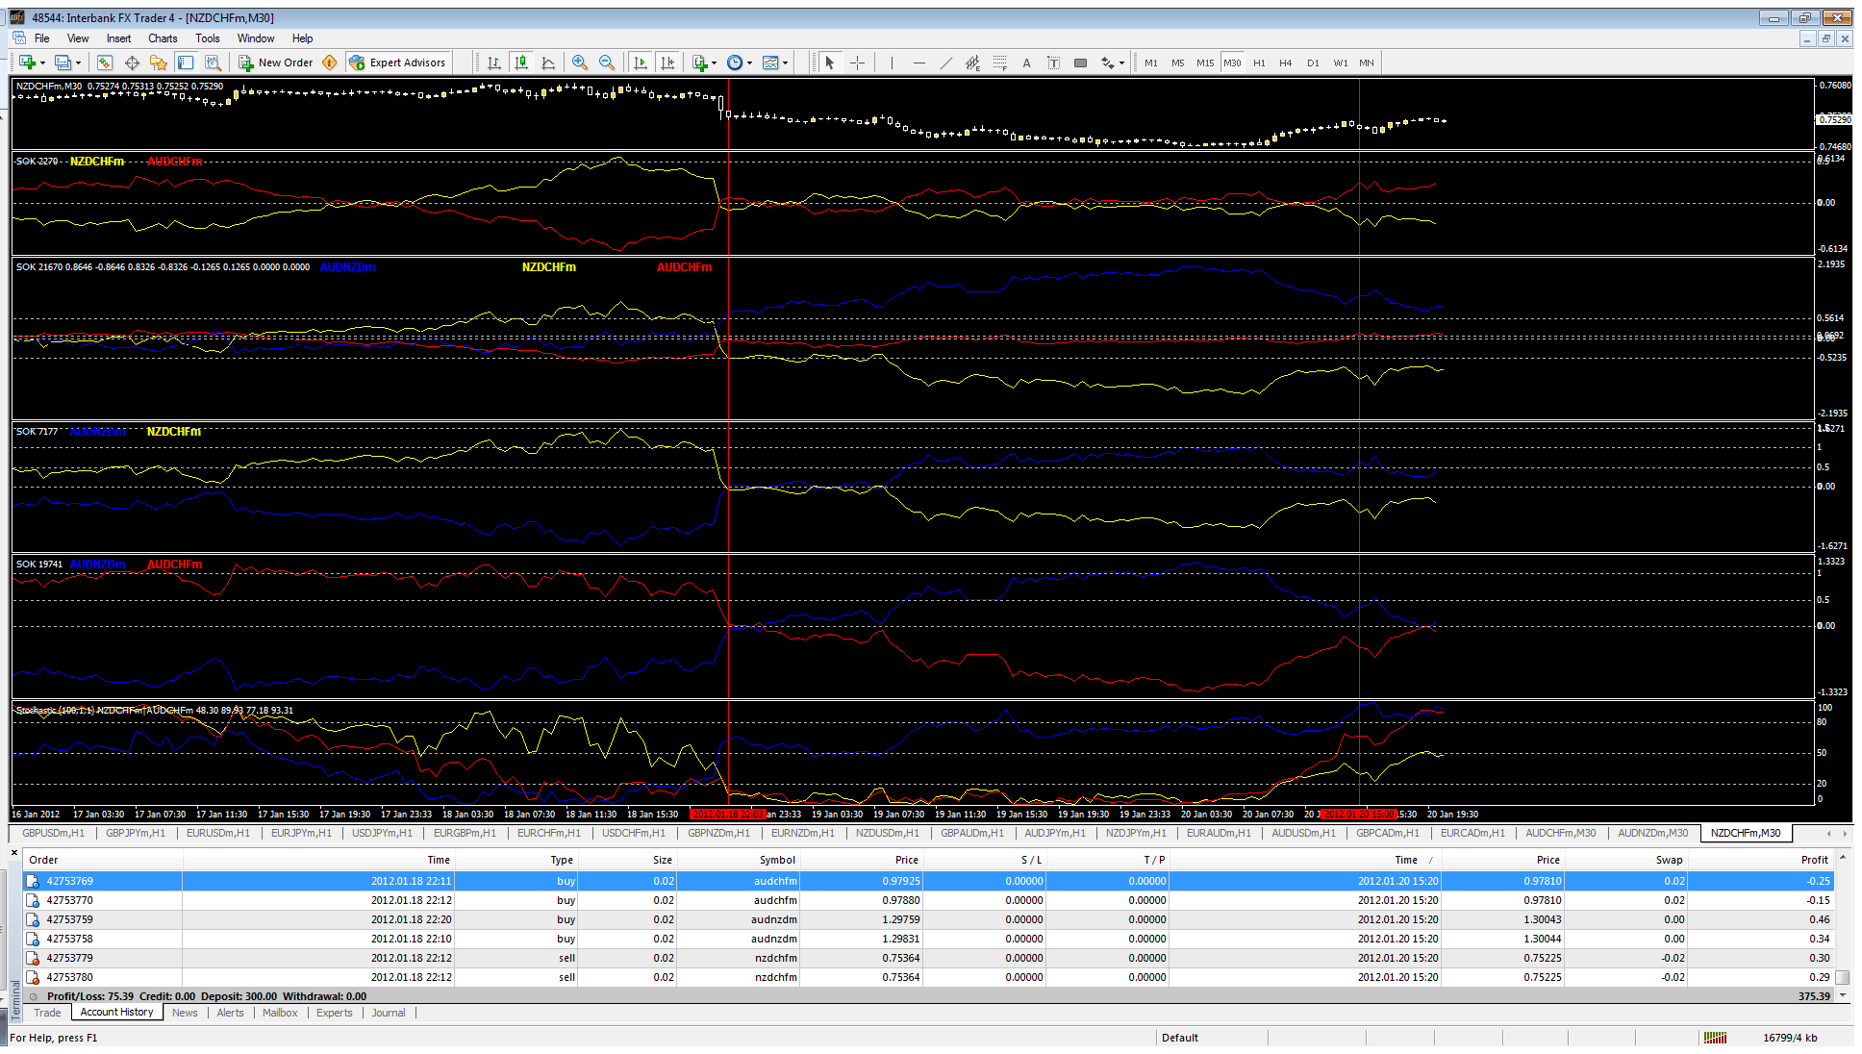Select the Text 'A' drawing tool

(1026, 63)
